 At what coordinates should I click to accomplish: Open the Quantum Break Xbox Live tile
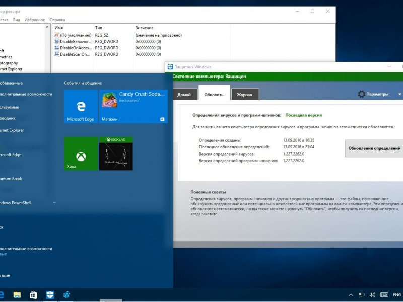(116, 154)
